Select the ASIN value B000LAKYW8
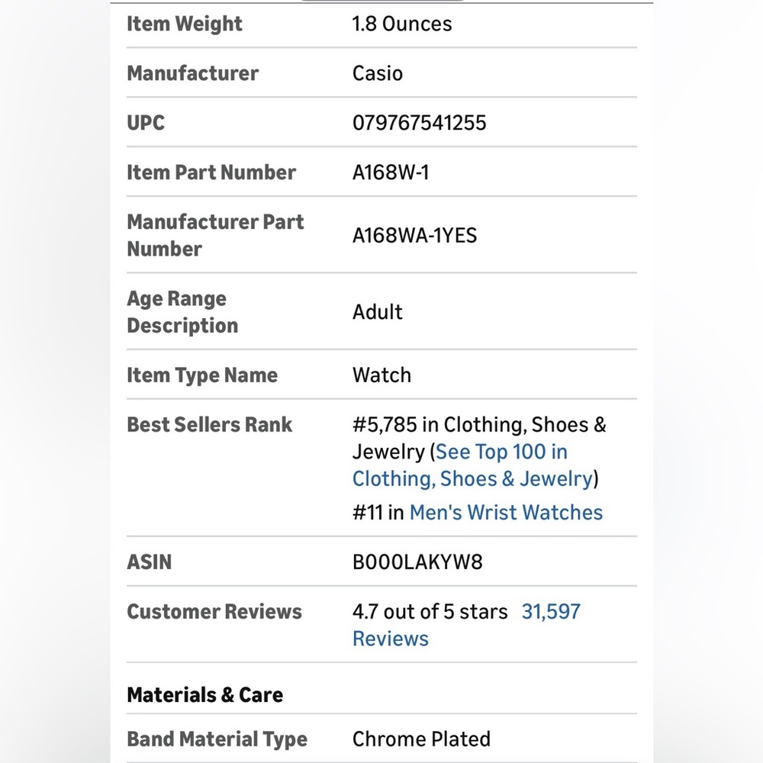 click(x=417, y=562)
